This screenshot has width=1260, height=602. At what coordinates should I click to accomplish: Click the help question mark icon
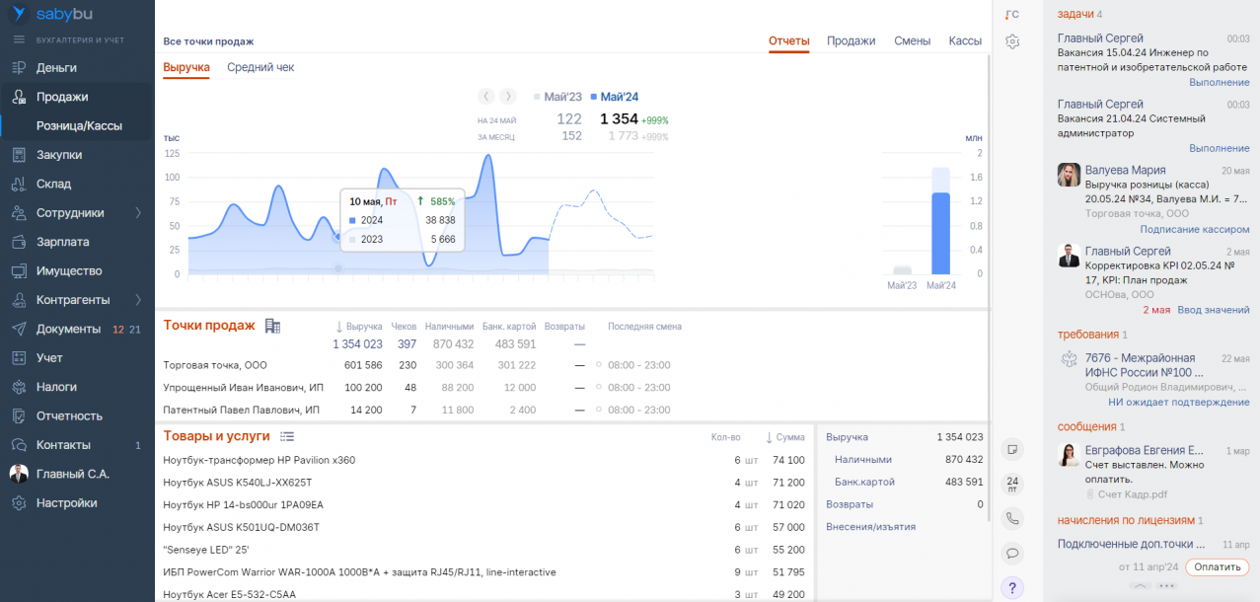1012,588
